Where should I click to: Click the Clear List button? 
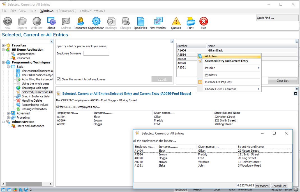tap(282, 81)
